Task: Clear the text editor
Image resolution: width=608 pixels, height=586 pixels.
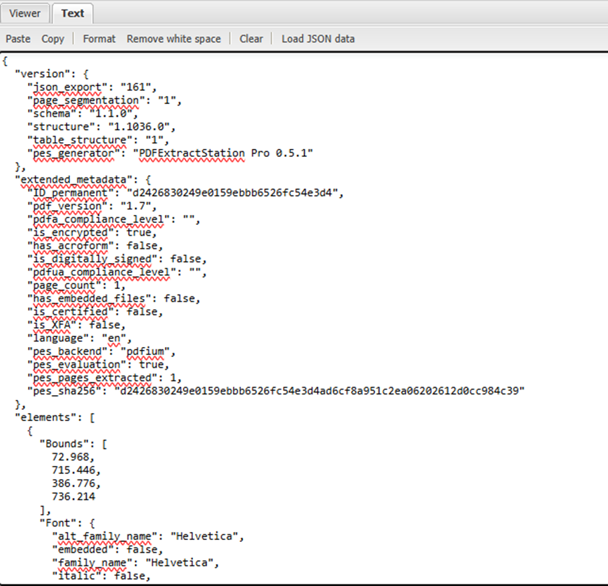Action: pos(251,39)
